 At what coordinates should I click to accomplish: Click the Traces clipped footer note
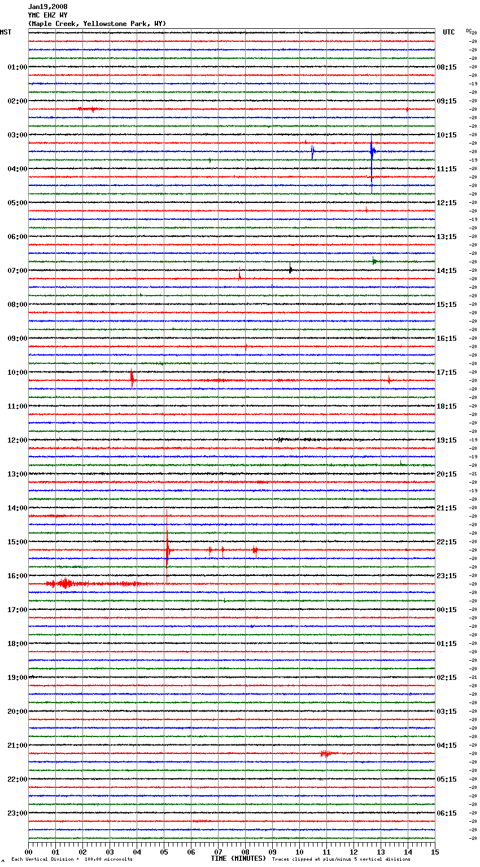point(341,859)
